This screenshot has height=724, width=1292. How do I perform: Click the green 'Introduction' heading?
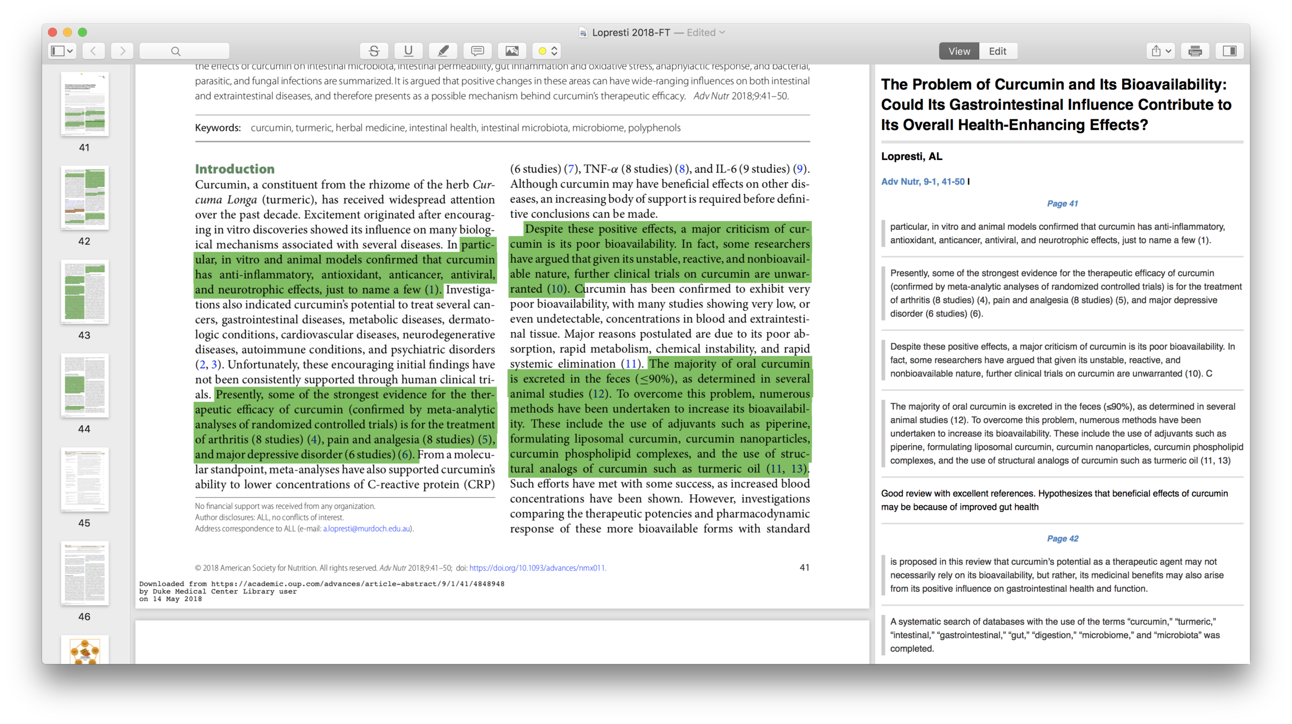click(x=235, y=169)
